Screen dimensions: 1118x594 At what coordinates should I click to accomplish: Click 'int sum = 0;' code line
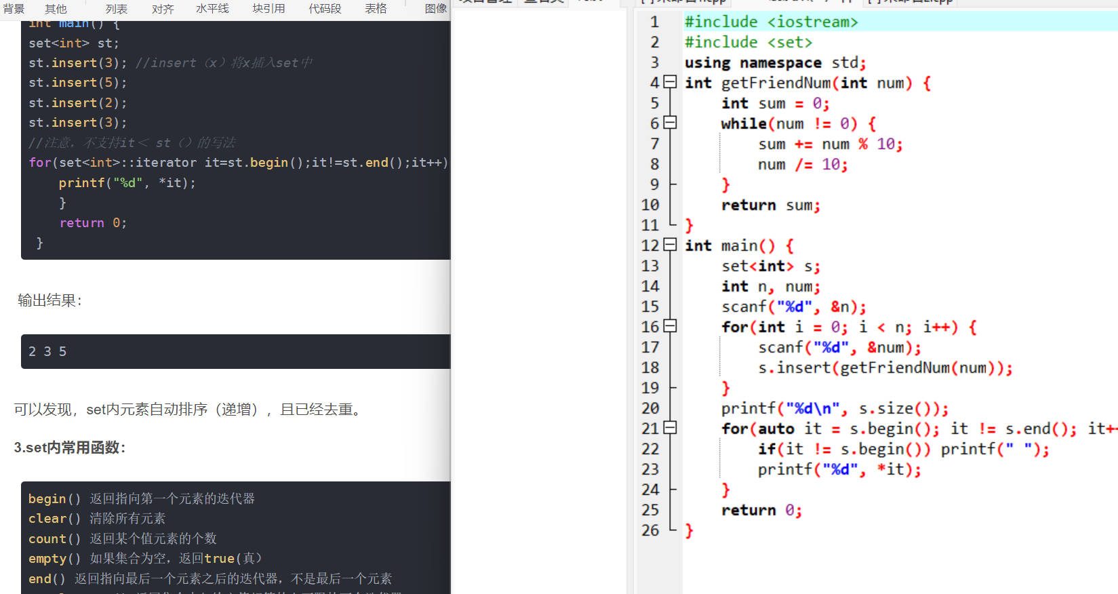[x=775, y=103]
